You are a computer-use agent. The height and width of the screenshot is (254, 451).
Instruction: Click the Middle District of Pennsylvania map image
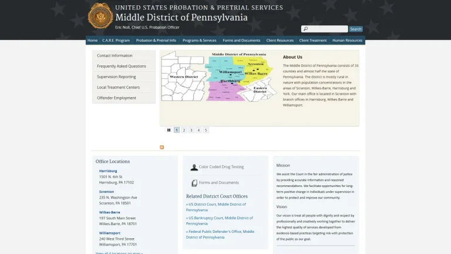click(x=219, y=76)
